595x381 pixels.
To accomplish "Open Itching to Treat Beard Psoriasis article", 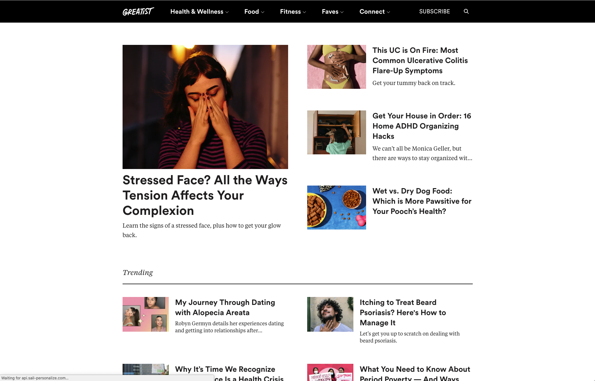I will pos(403,313).
